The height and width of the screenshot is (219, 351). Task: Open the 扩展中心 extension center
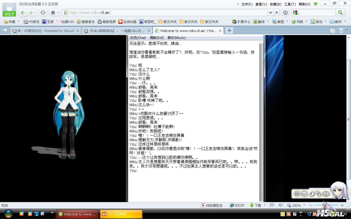241,22
